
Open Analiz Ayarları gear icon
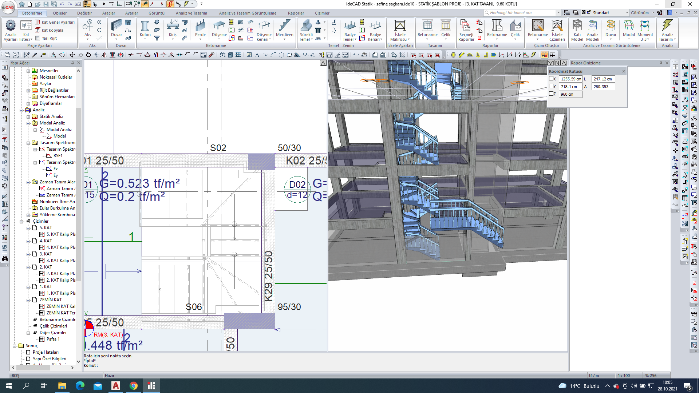point(11,30)
